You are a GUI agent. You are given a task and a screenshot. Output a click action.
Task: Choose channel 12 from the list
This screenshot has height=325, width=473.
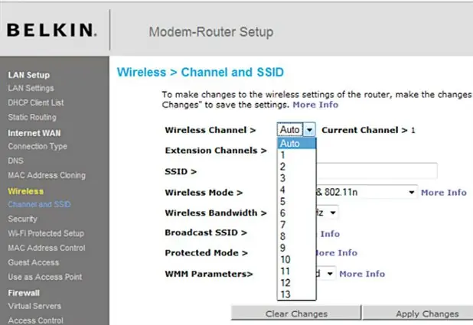[x=296, y=283]
